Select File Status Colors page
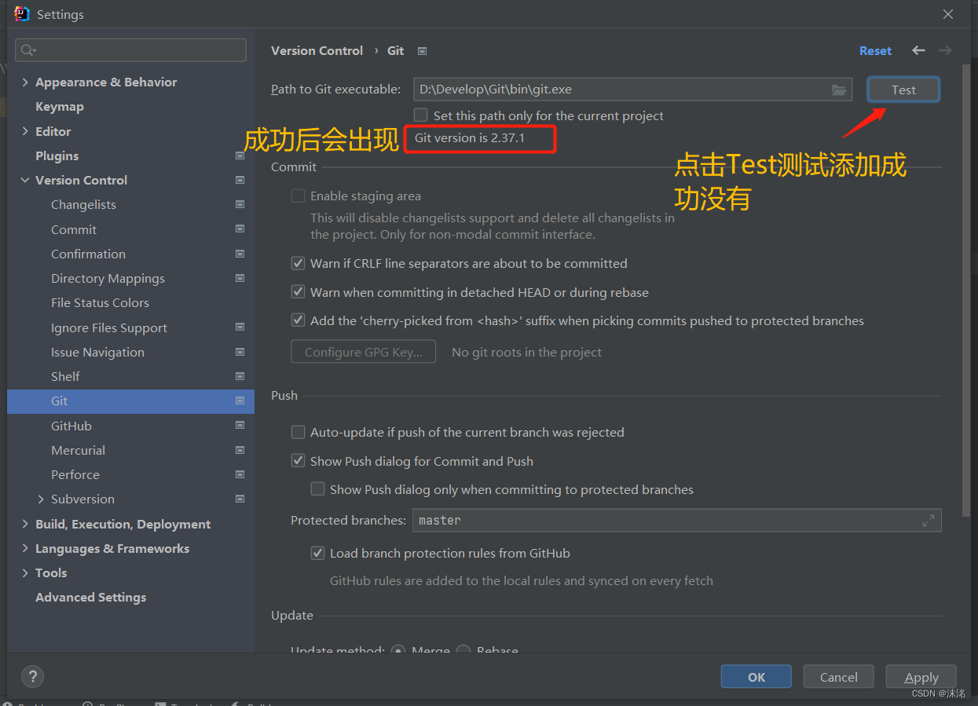 100,302
